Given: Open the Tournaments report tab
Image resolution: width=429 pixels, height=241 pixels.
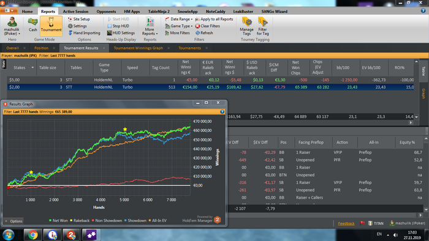Looking at the screenshot, I should click(x=189, y=48).
